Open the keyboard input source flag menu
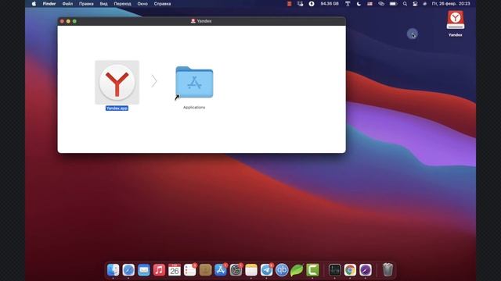This screenshot has width=501, height=281. coord(369,4)
